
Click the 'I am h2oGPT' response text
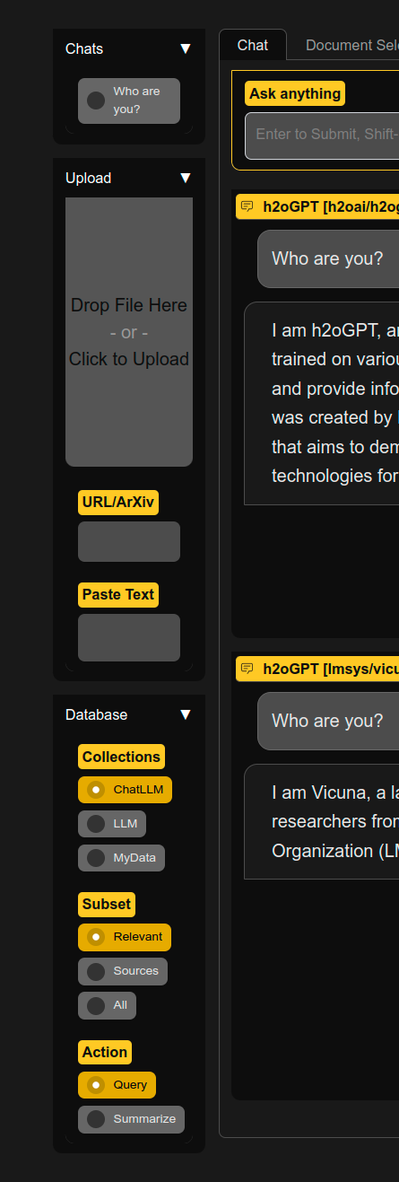[x=334, y=403]
